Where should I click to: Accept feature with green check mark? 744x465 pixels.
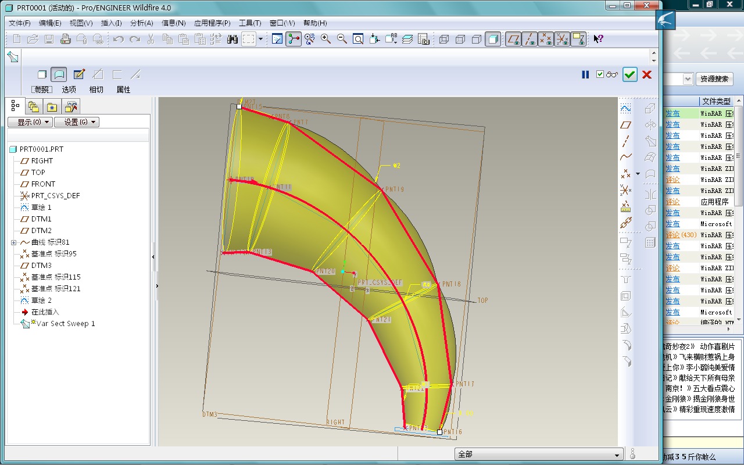coord(630,74)
